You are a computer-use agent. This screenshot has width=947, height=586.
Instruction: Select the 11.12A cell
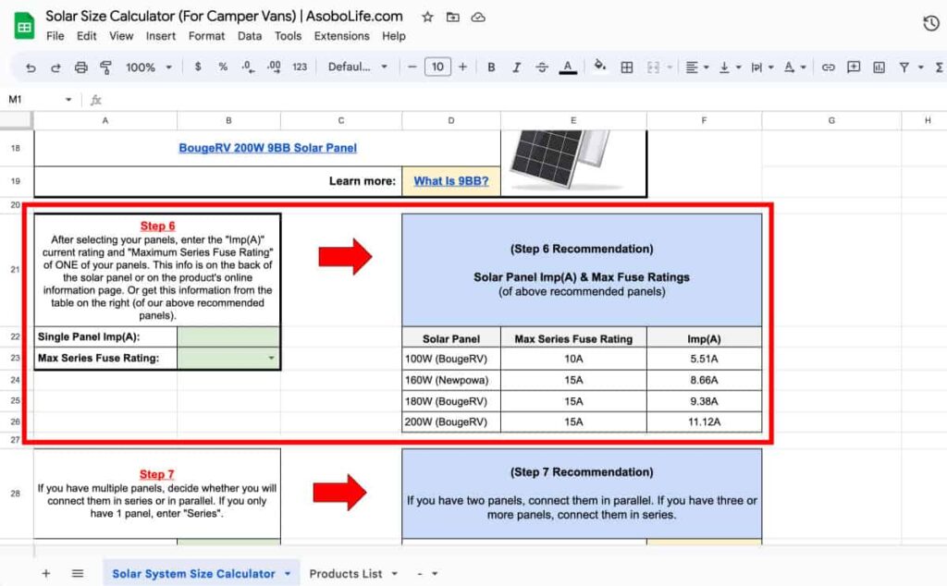tap(704, 421)
